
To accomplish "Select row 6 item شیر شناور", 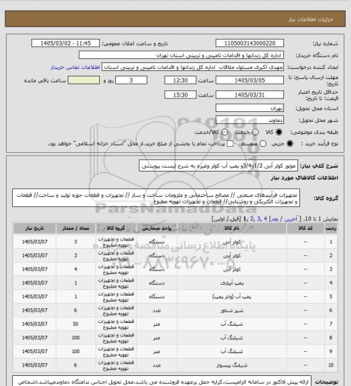I will coord(232,310).
